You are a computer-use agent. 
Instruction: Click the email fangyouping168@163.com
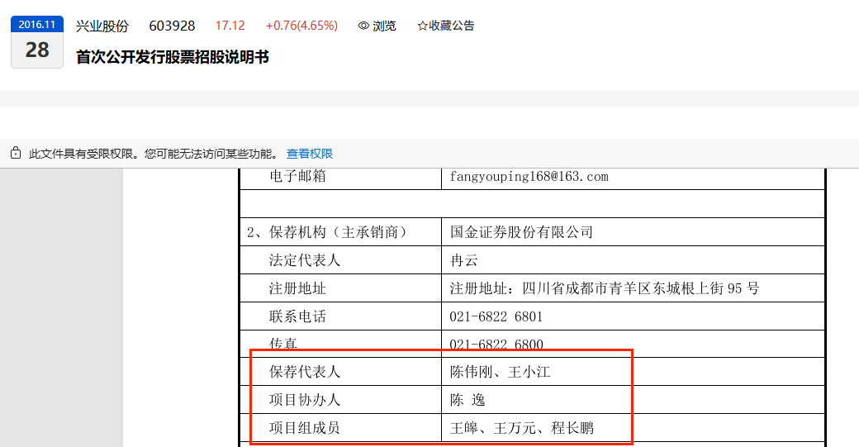pos(529,176)
